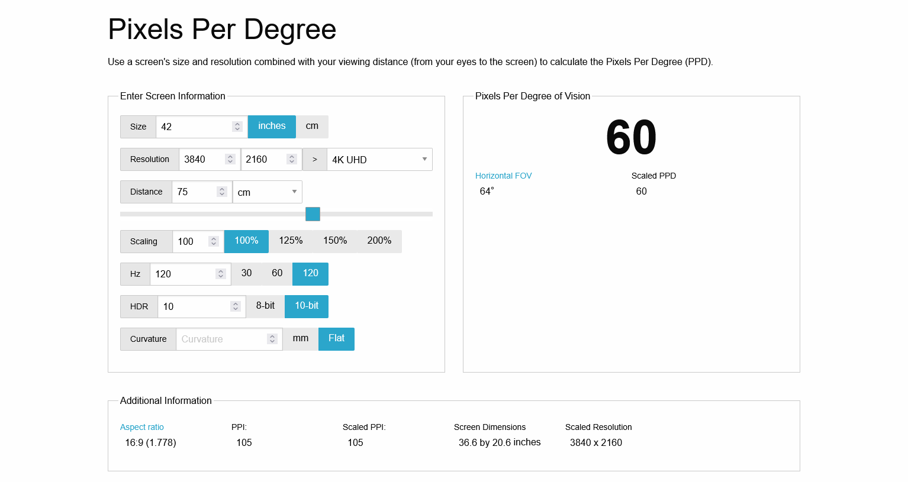The height and width of the screenshot is (482, 908).
Task: Click the 3840 x 2160 scaled resolution value
Action: 596,442
